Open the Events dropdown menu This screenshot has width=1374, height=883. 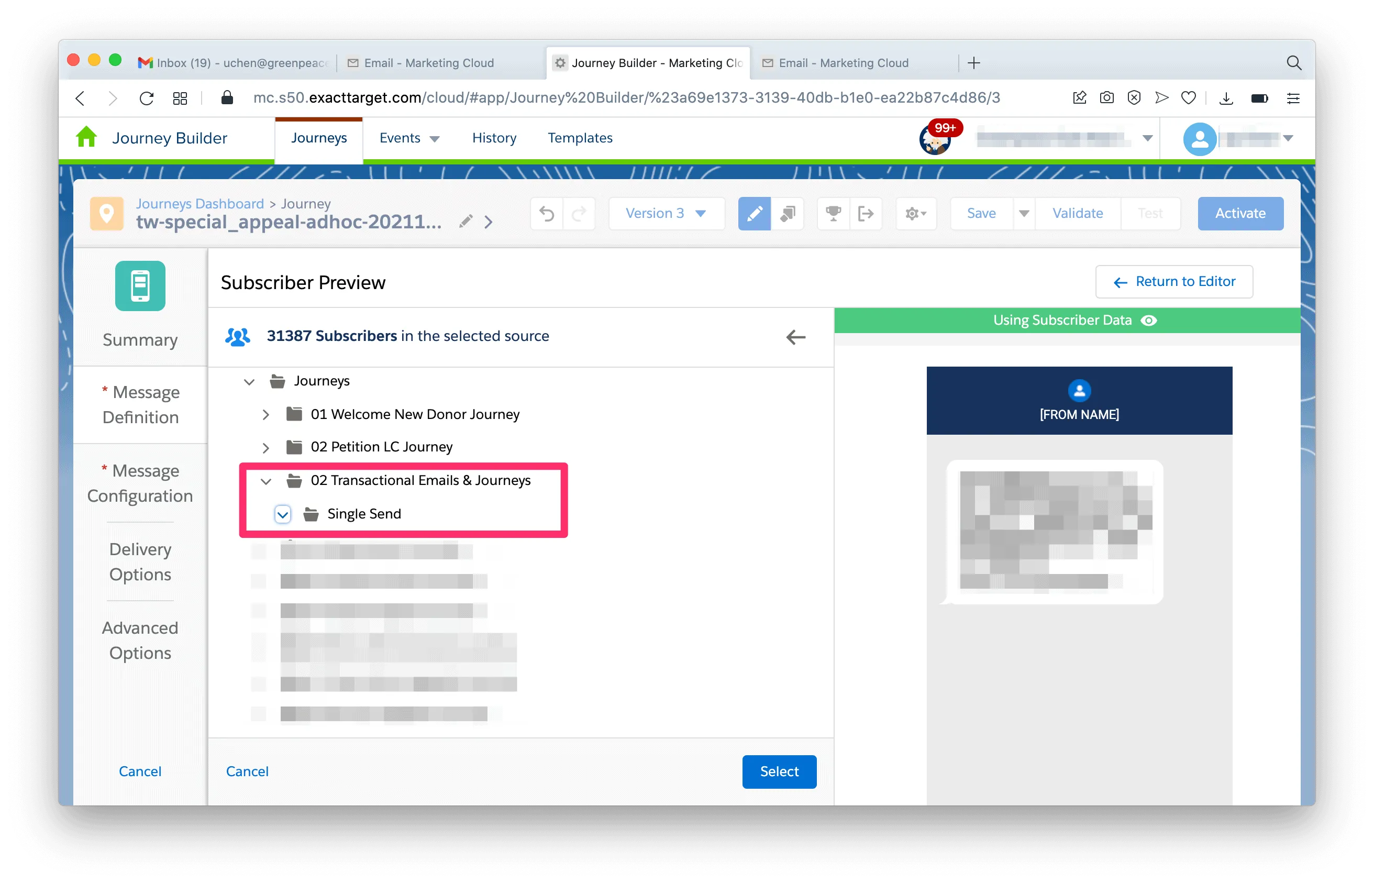(409, 138)
